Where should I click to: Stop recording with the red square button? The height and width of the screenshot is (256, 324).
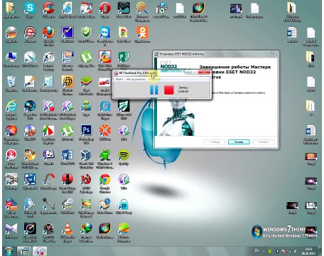point(169,90)
